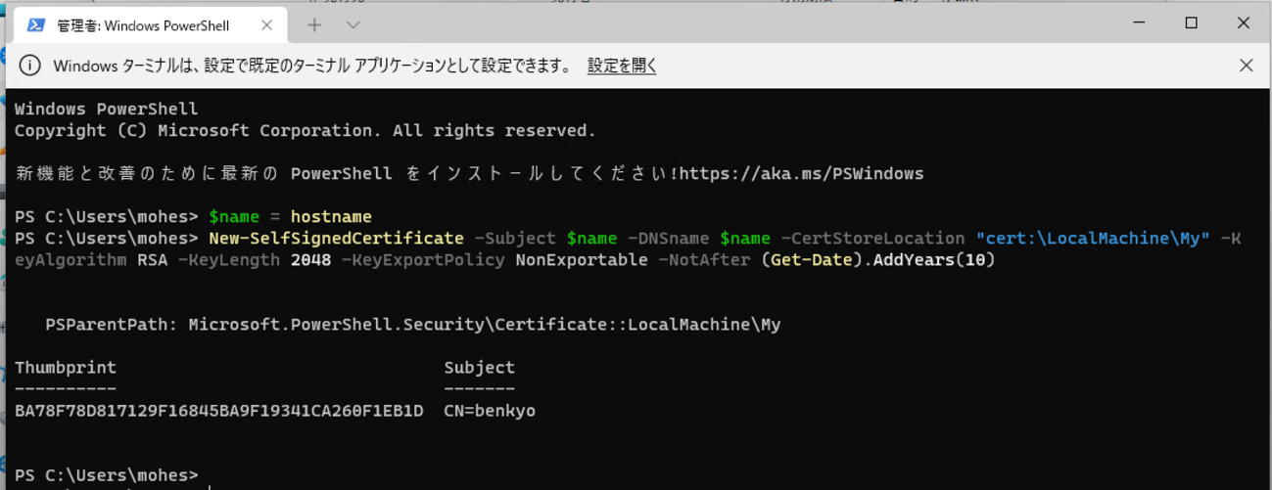Dismiss the default terminal info bar
Image resolution: width=1272 pixels, height=490 pixels.
click(1246, 66)
